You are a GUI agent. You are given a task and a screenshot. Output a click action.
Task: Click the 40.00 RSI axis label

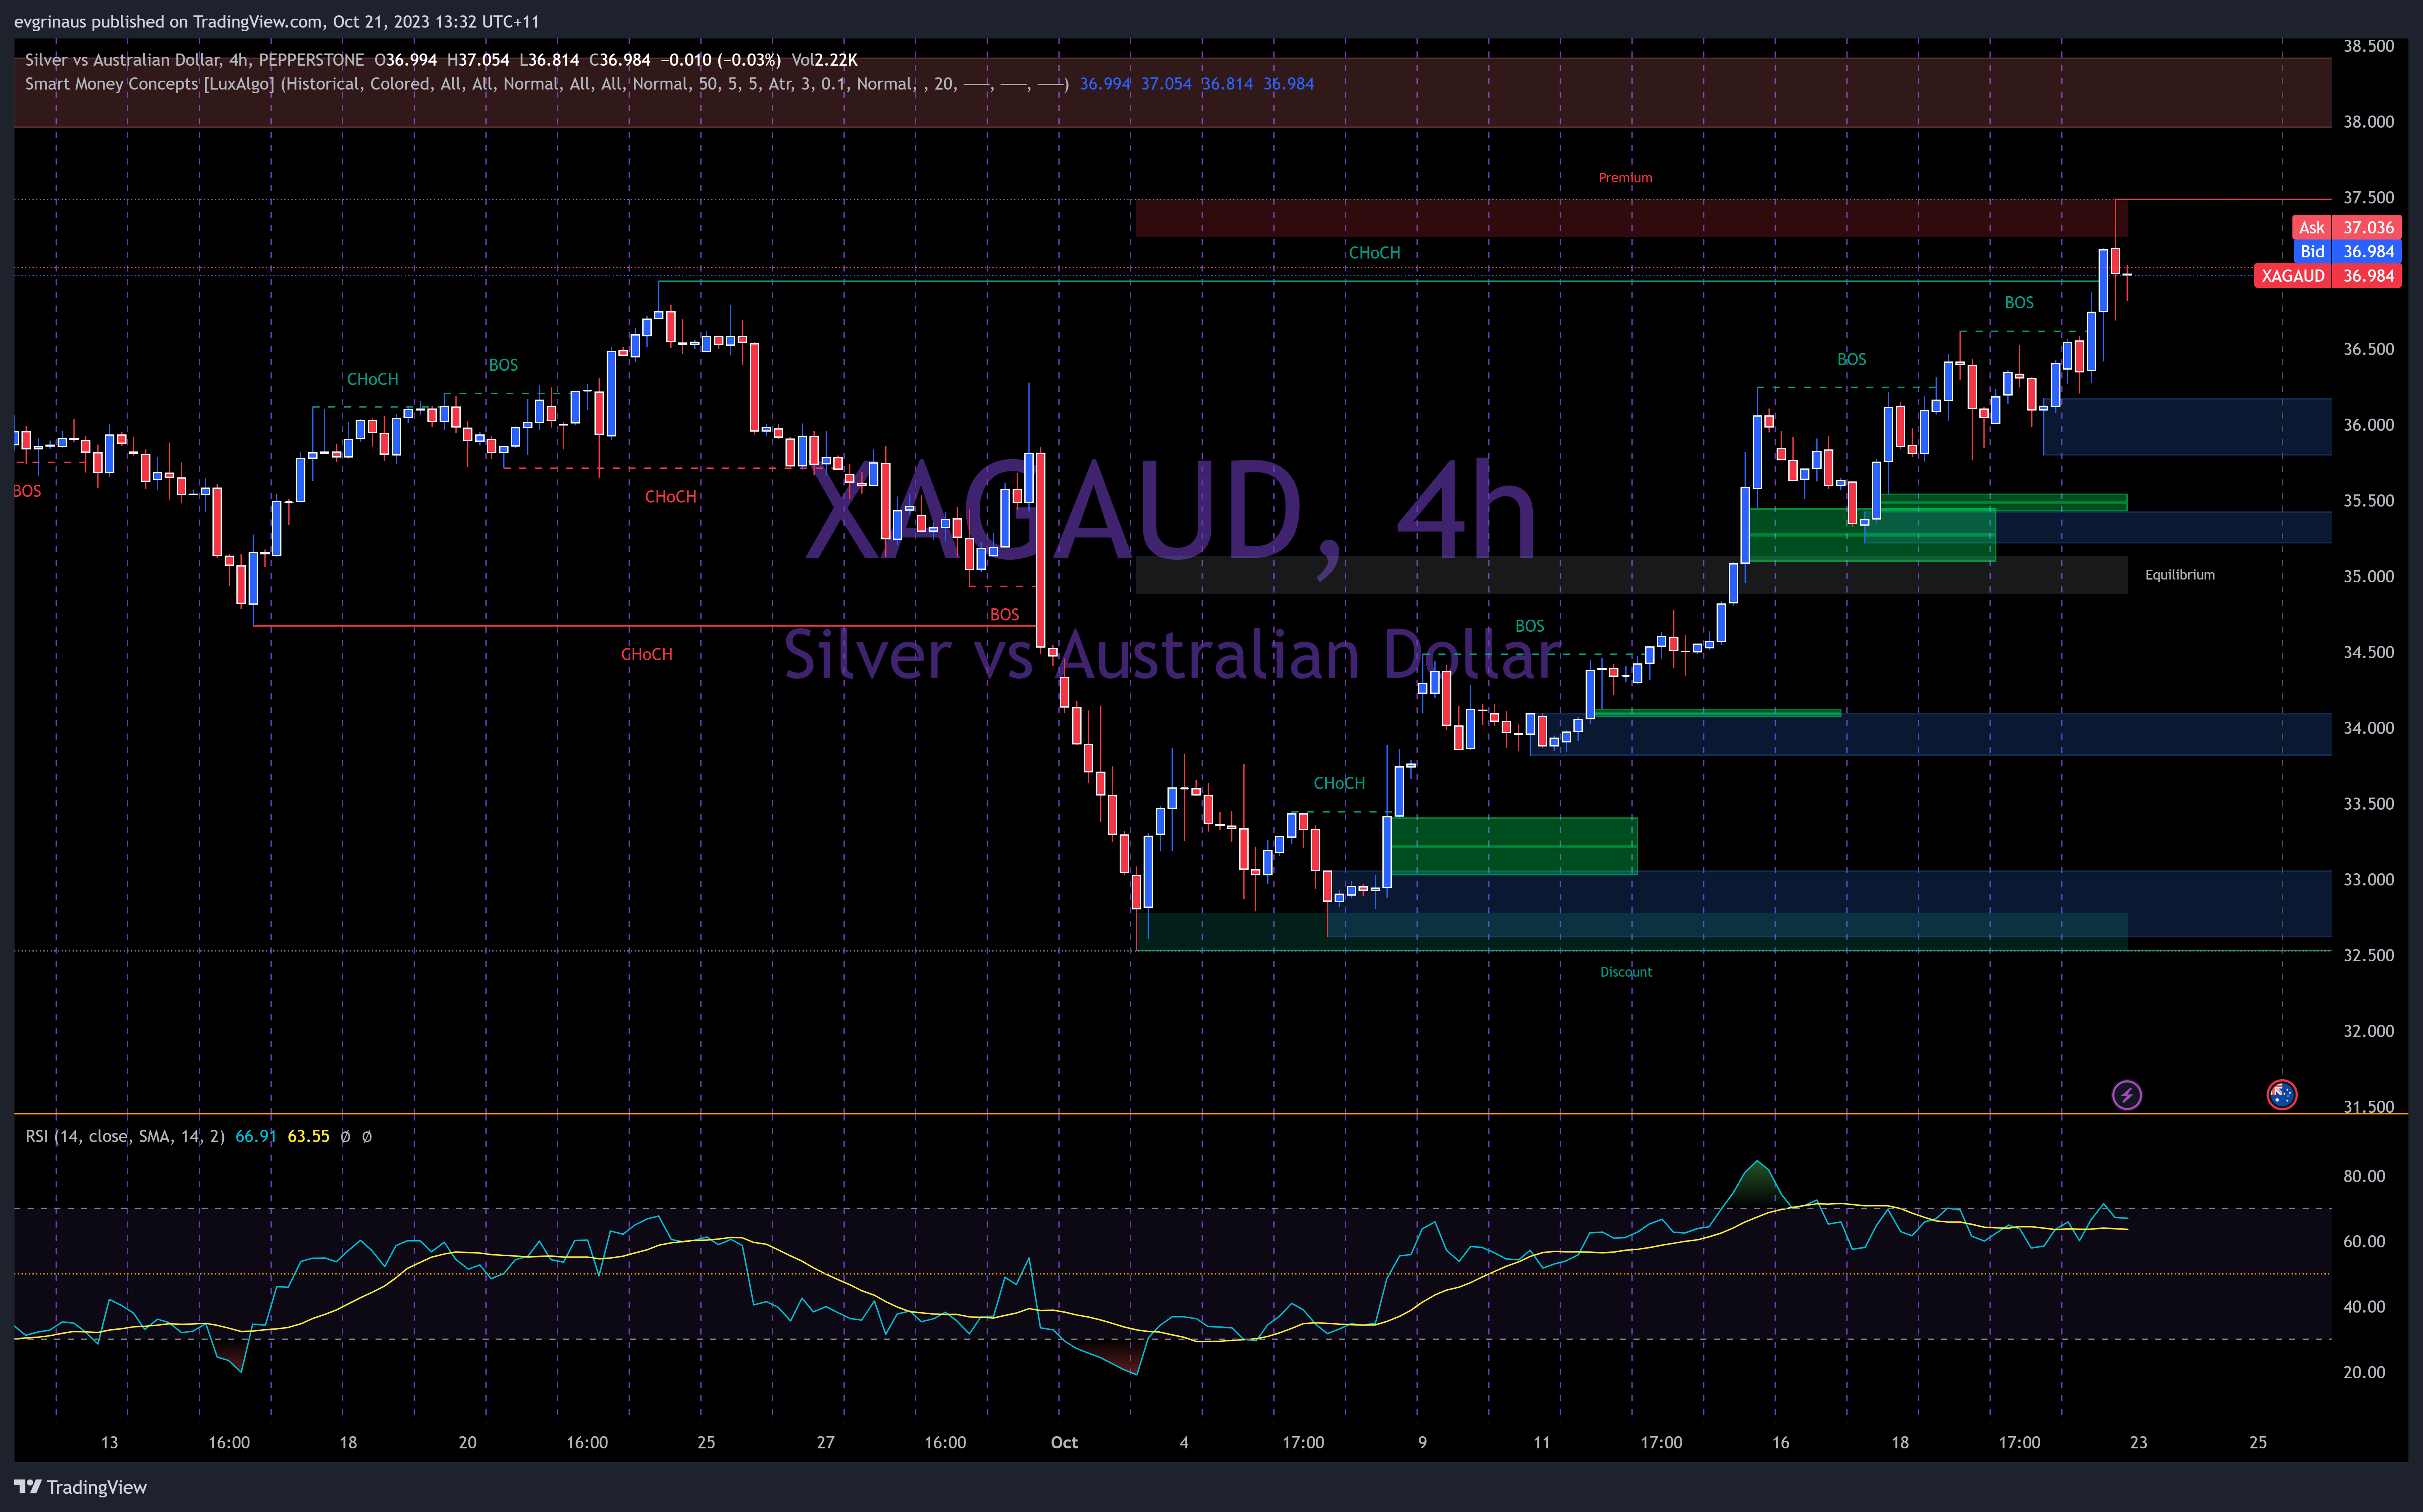coord(2363,1307)
